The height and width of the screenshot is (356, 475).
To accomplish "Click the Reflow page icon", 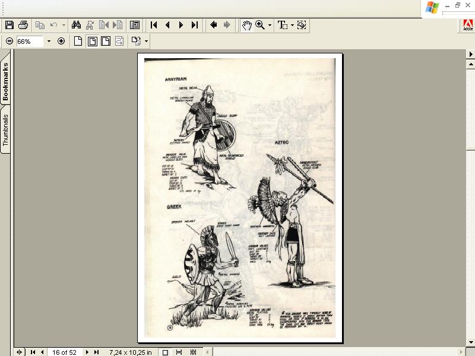I will 119,41.
